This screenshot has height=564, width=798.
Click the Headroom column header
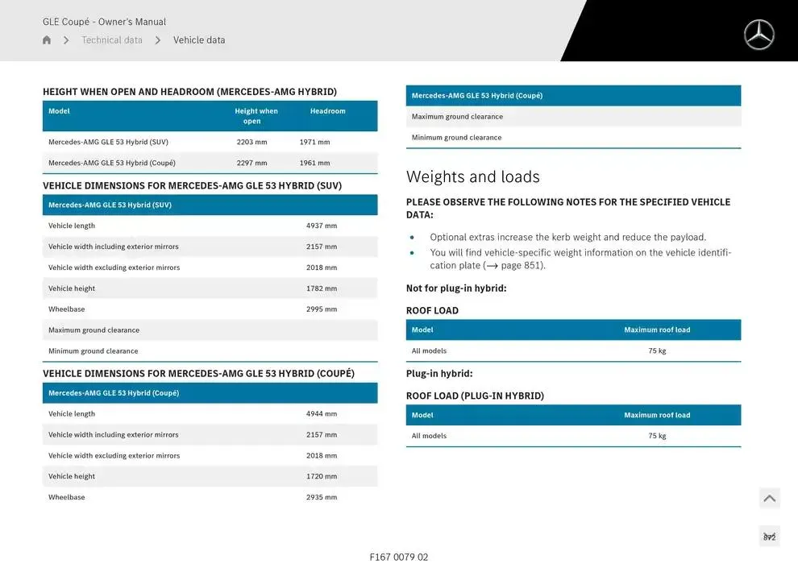click(327, 111)
